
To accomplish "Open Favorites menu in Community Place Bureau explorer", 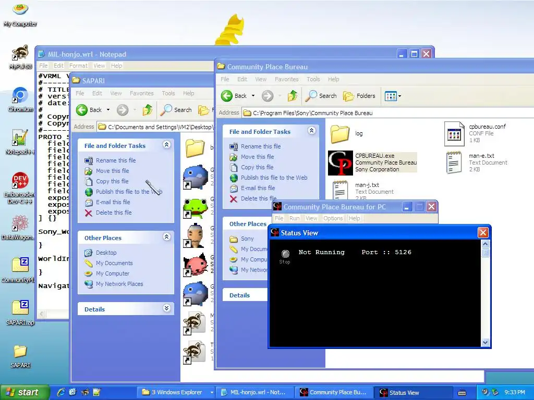I will click(x=286, y=79).
